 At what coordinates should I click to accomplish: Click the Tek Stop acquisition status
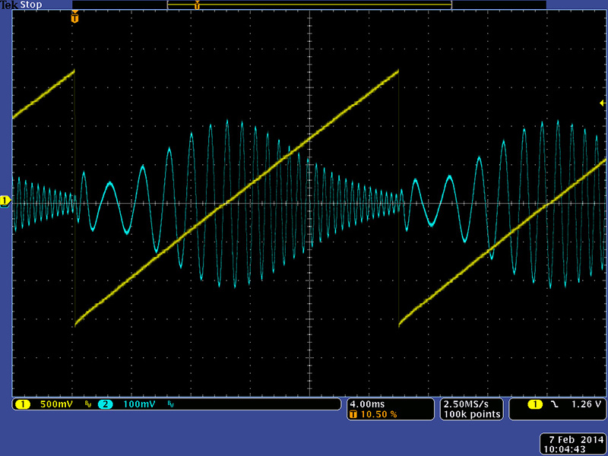pos(21,5)
